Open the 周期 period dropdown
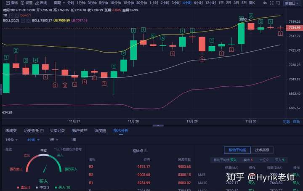Screen dimensions: 303x191 [59, 3]
